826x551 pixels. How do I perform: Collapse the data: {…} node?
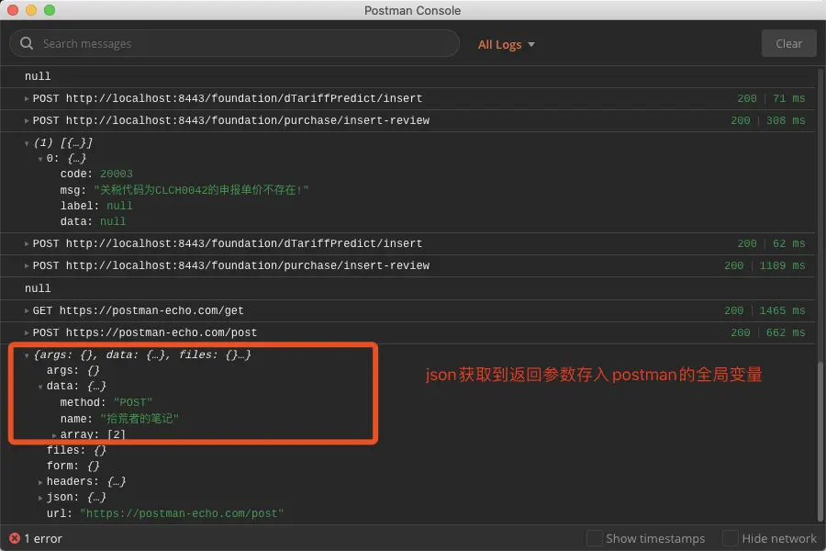point(40,387)
